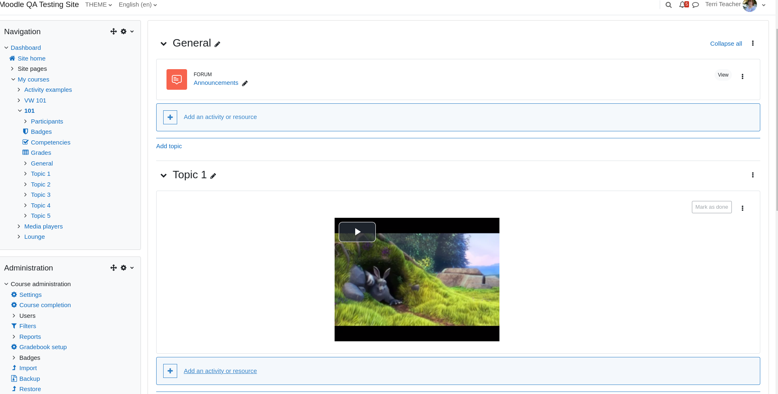778x394 pixels.
Task: Open Lounge course link
Action: click(35, 237)
